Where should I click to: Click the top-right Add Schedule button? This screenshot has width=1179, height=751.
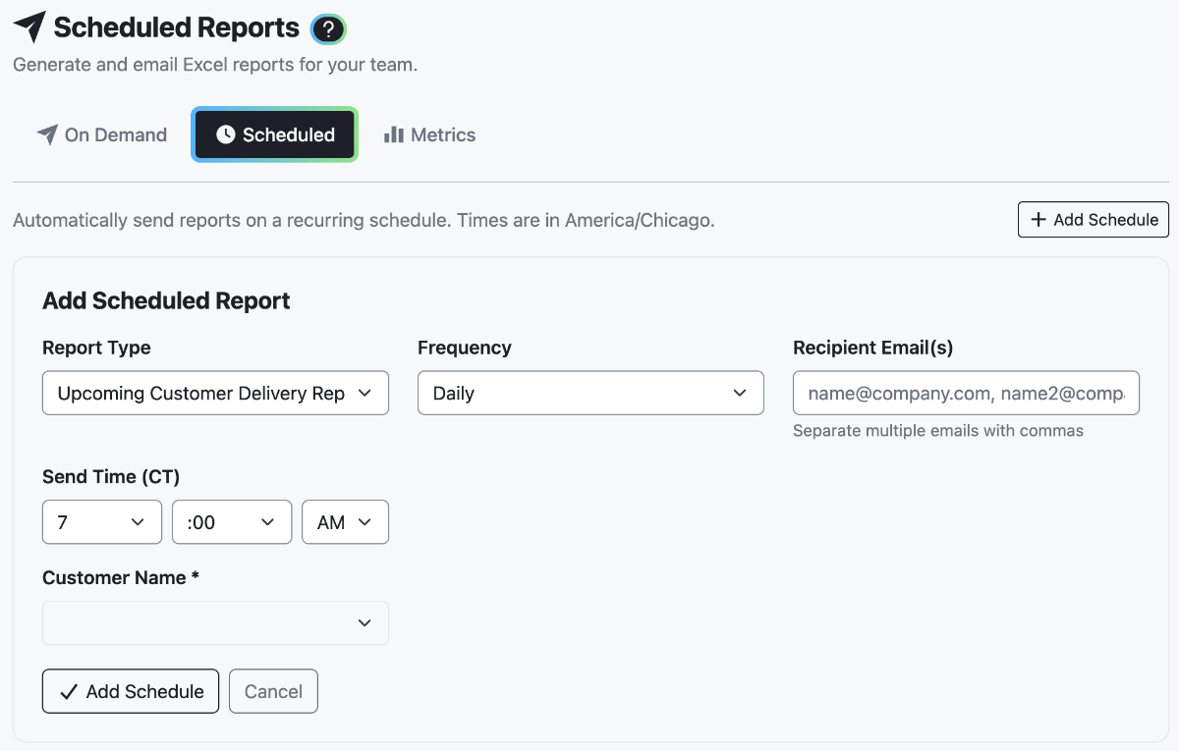pos(1093,220)
